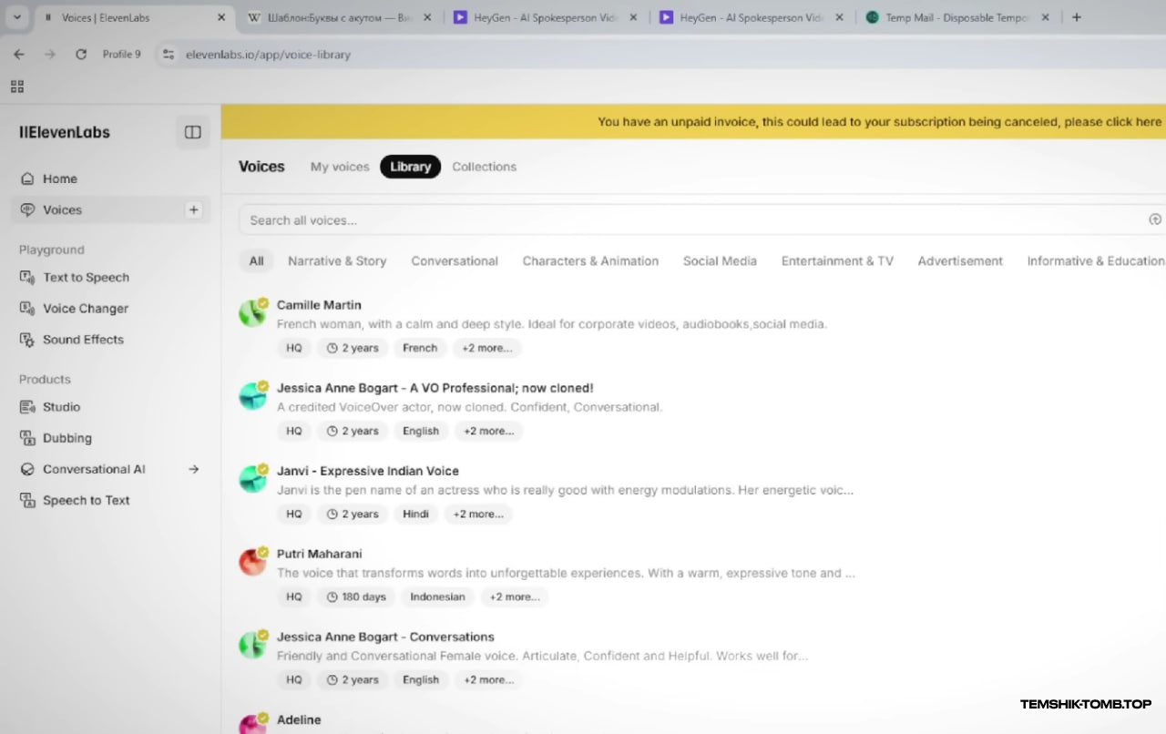1166x734 pixels.
Task: Filter by Advertisement category
Action: point(960,260)
